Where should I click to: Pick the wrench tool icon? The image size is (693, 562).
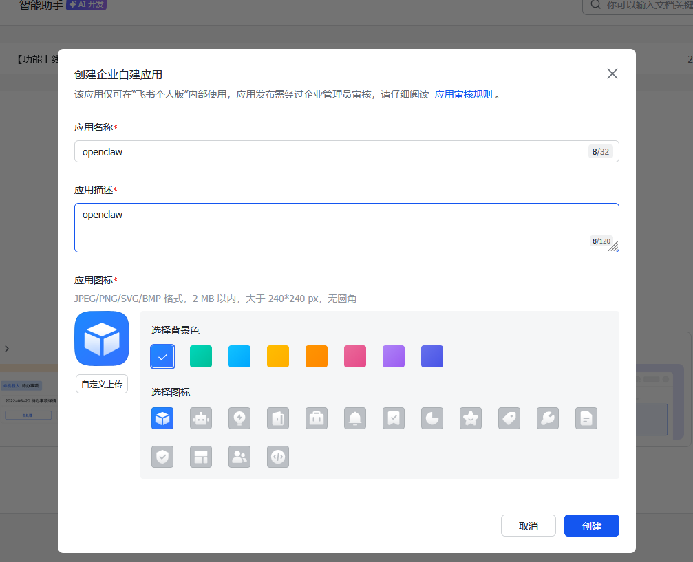point(548,418)
